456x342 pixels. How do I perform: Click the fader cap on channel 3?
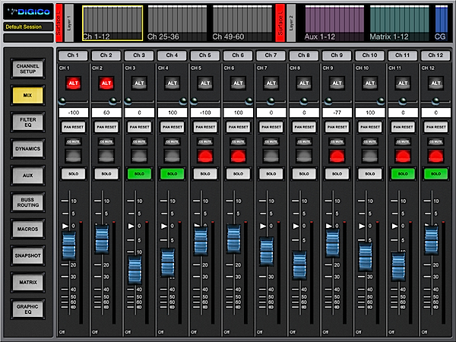(135, 270)
